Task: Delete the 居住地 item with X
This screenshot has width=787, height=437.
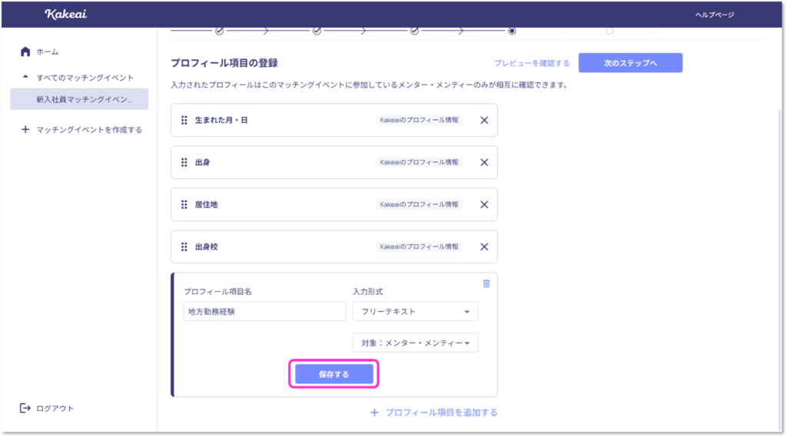Action: click(x=484, y=205)
